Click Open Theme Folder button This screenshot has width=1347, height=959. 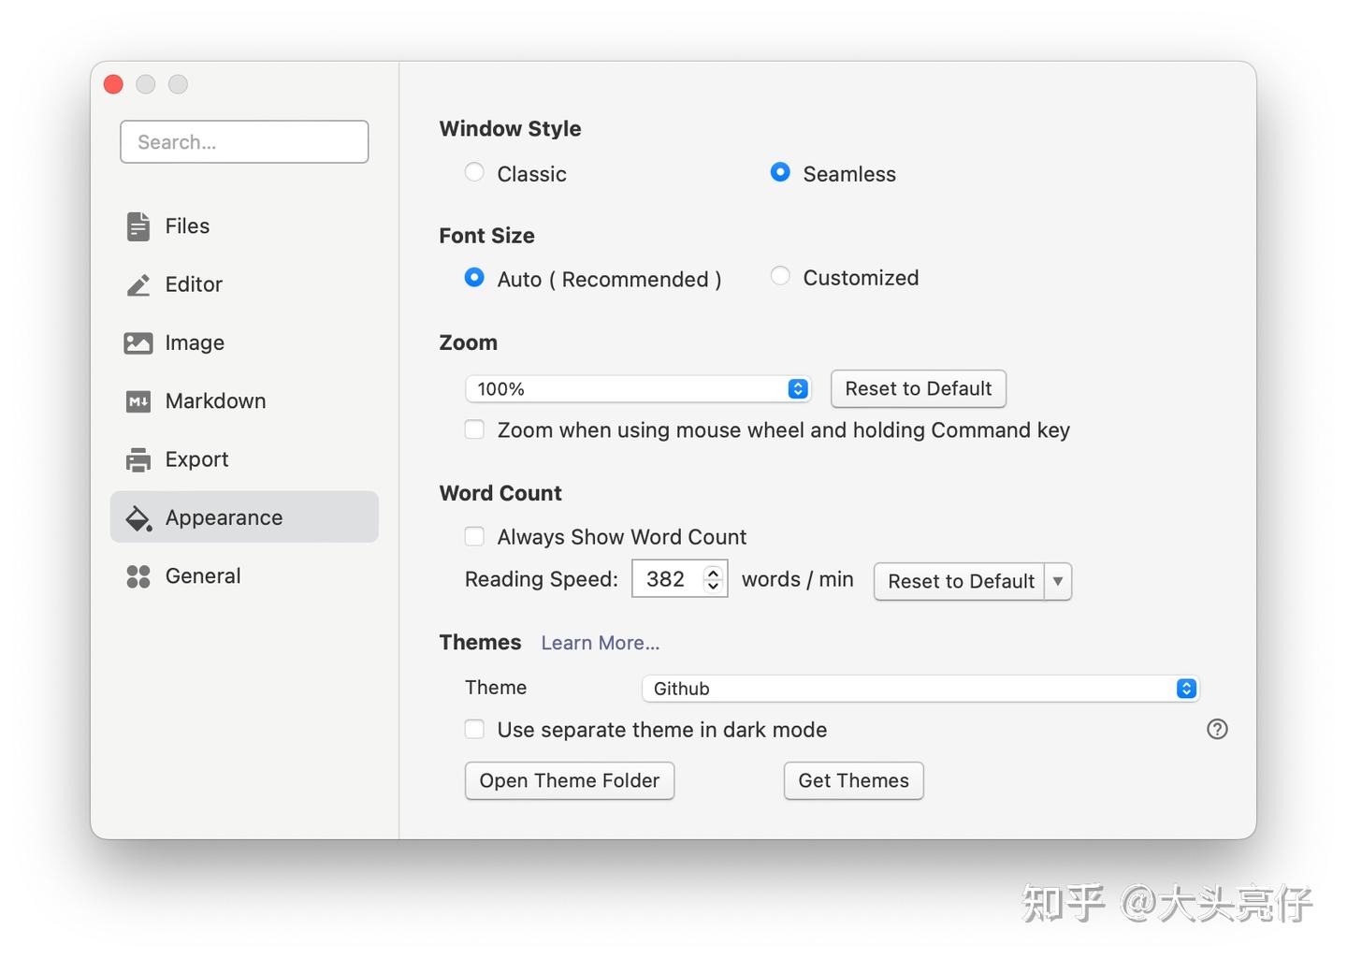[x=570, y=780]
